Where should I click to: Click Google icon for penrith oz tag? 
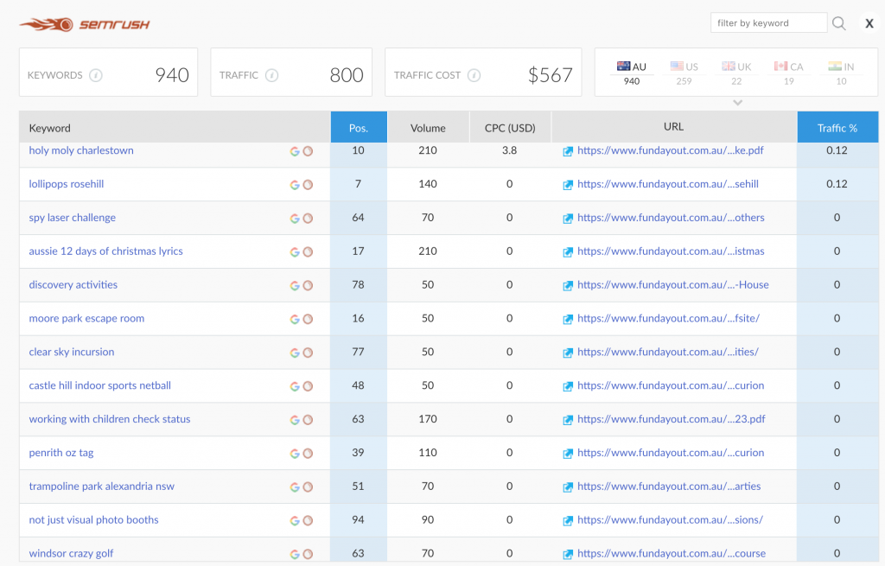295,453
